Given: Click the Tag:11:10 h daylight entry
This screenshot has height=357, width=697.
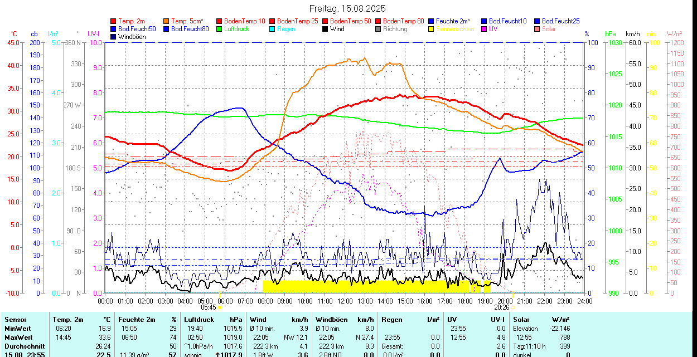Looking at the screenshot, I should tap(529, 346).
